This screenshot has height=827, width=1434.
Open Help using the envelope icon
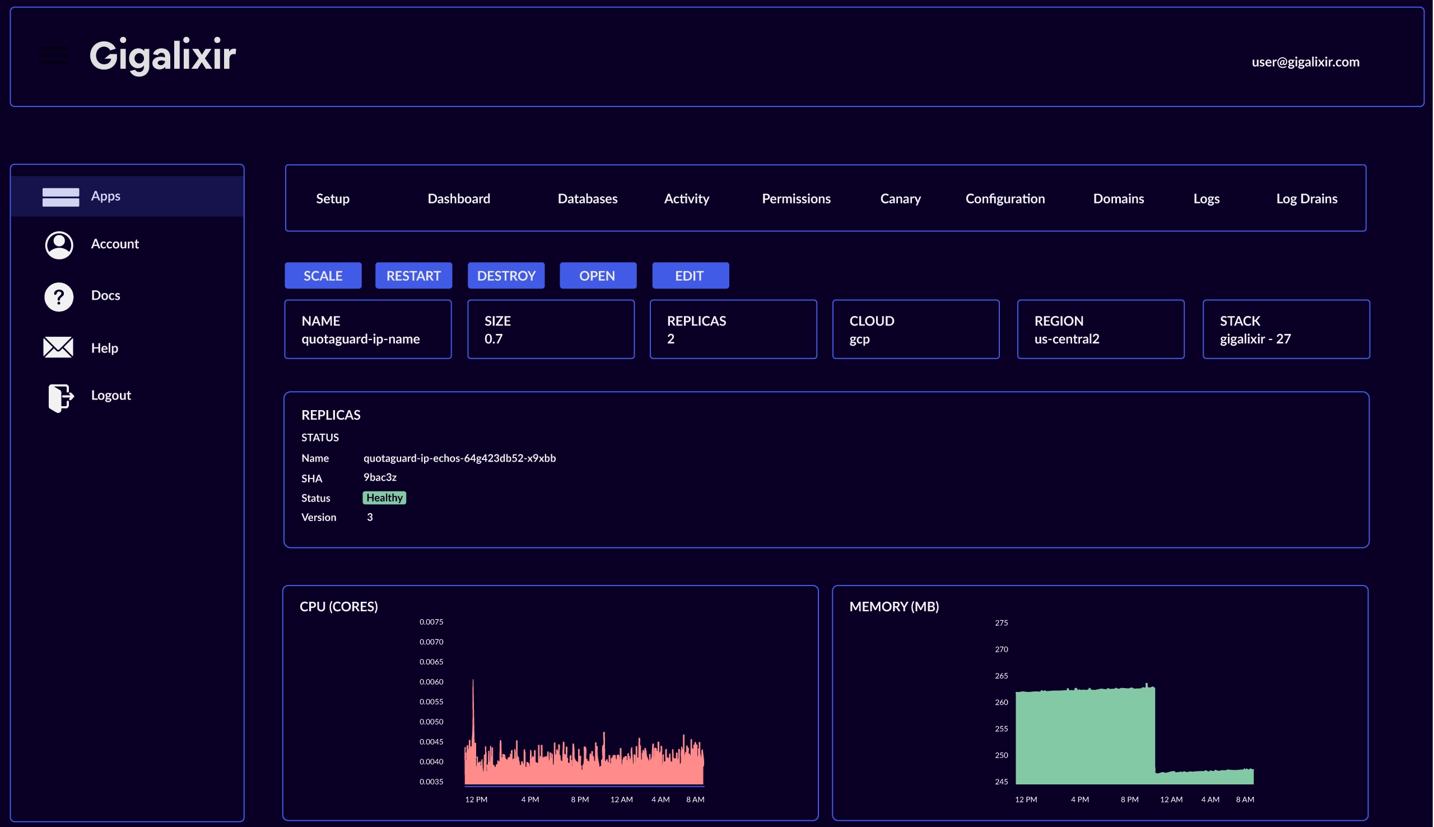tap(58, 347)
